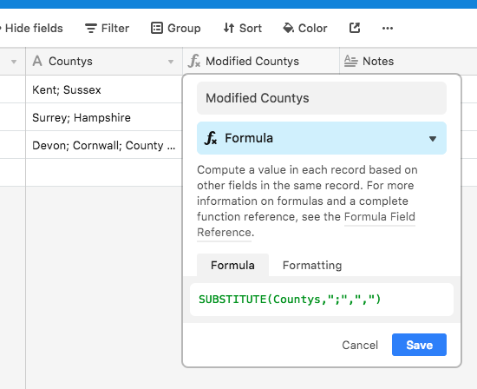Screen dimensions: 477x389
Task: Expand the Countys column dropdown arrow
Action: click(x=171, y=62)
